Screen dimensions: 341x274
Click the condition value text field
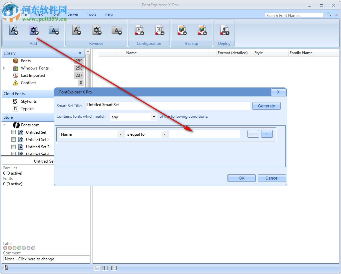204,134
